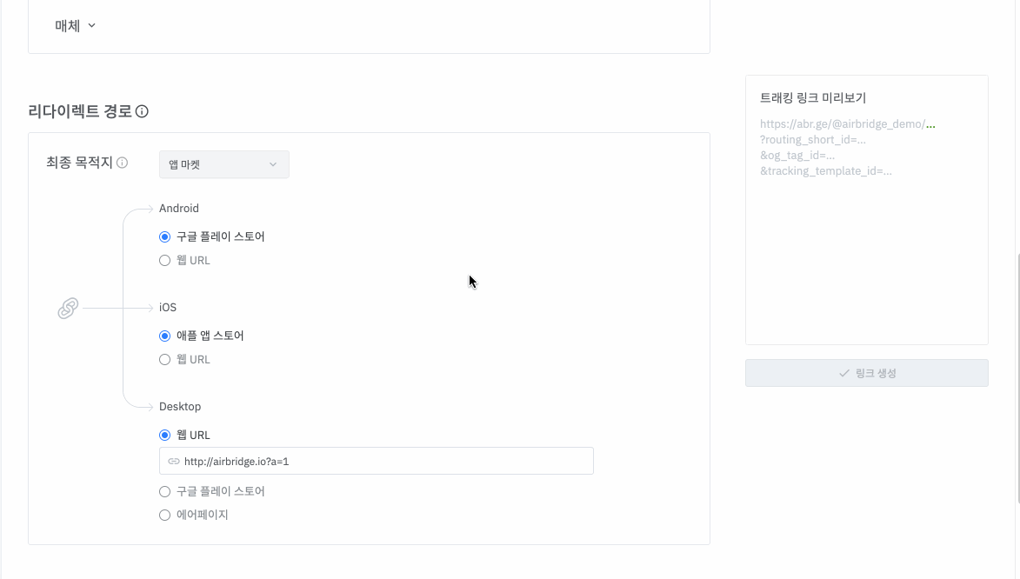The width and height of the screenshot is (1020, 579).
Task: Click info icon next to 리다이렉트 경로
Action: [142, 111]
